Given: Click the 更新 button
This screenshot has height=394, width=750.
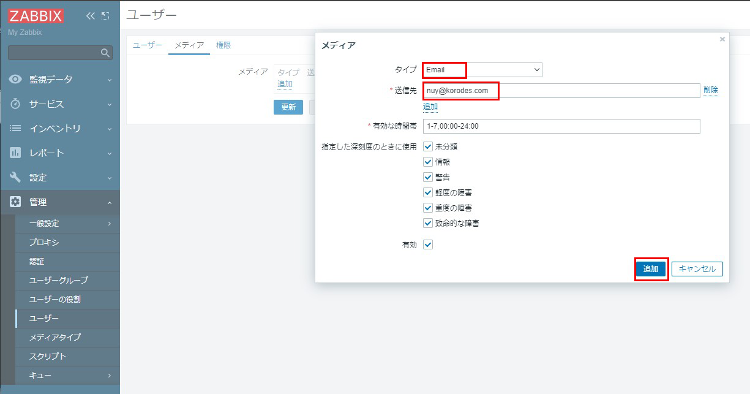Looking at the screenshot, I should [288, 107].
